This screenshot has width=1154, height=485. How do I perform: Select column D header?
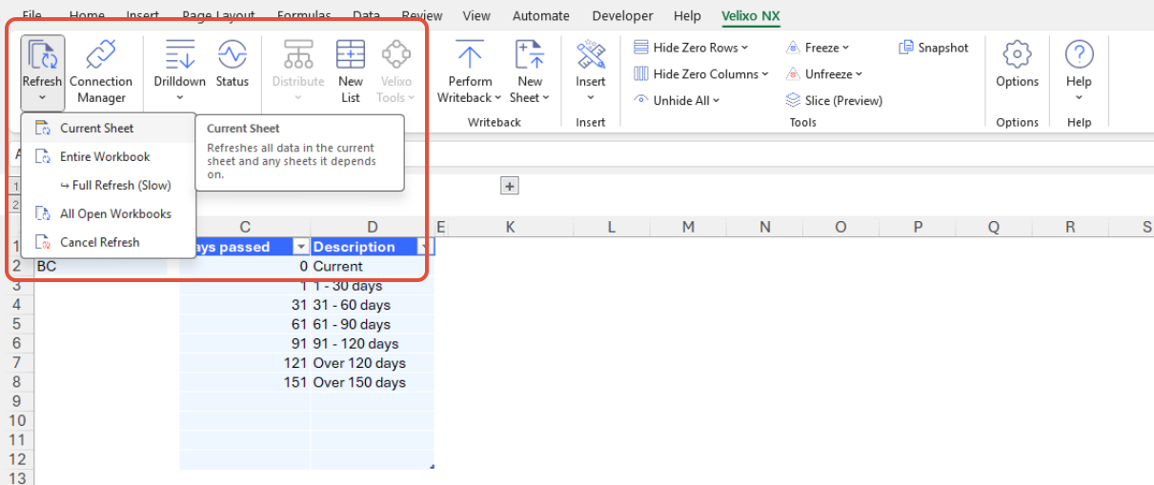[x=373, y=227]
